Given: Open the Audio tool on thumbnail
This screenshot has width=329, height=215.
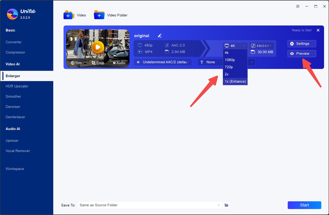Looking at the screenshot, I should click(119, 63).
